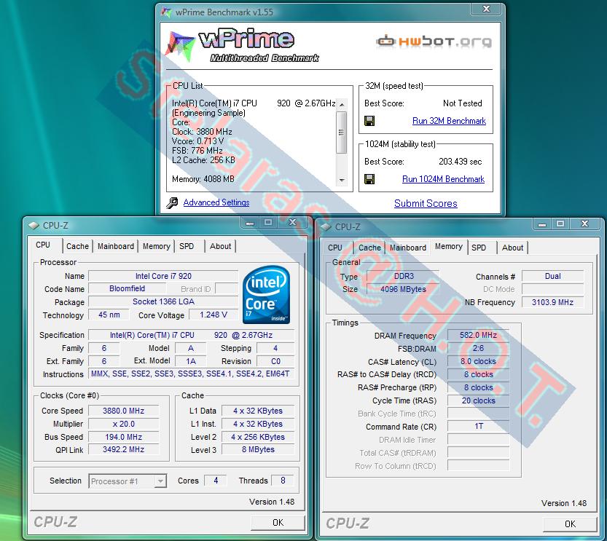Click Cores value '4'
This screenshot has width=607, height=541.
tap(216, 481)
